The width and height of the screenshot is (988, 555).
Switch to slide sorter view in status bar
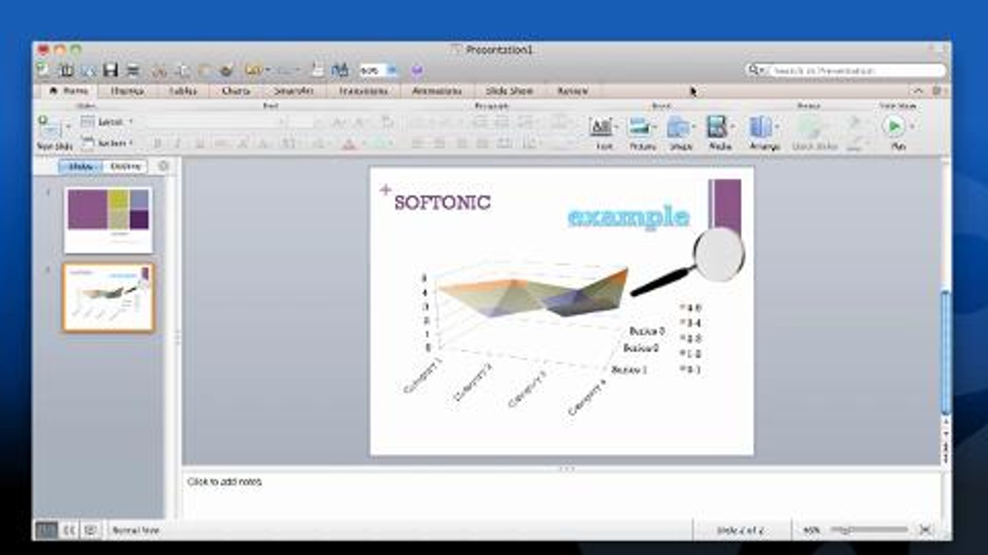click(x=69, y=530)
